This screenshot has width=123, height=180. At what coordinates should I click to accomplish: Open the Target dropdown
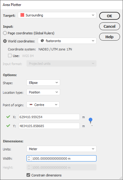pos(57,15)
